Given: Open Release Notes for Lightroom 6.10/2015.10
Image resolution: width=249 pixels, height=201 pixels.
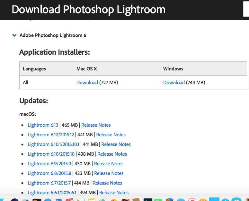Looking at the screenshot, I should (112, 154).
